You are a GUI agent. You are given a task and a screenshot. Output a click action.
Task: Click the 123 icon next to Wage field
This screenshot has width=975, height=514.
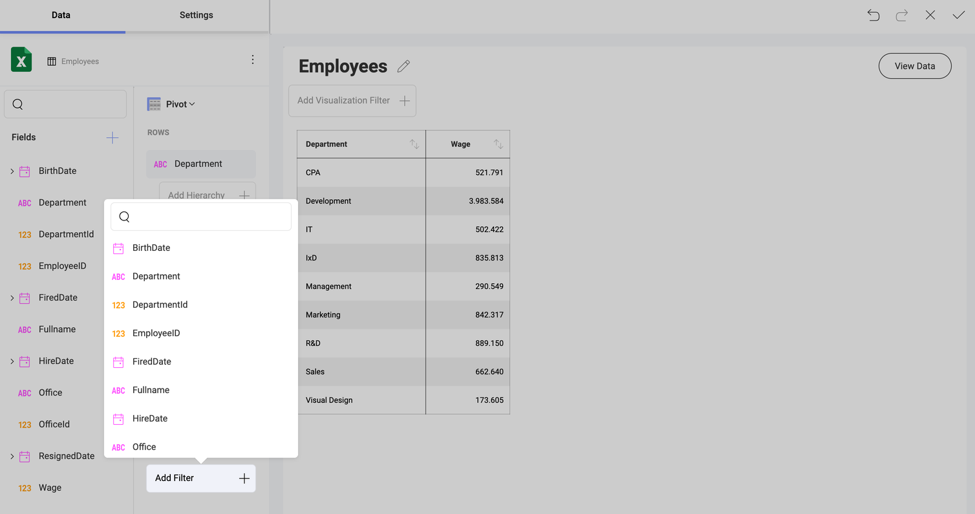click(25, 488)
